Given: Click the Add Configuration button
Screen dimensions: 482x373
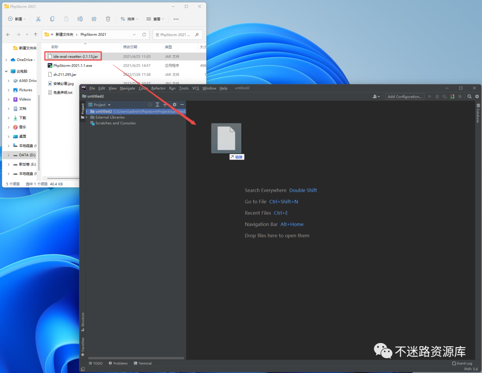Looking at the screenshot, I should pos(404,96).
